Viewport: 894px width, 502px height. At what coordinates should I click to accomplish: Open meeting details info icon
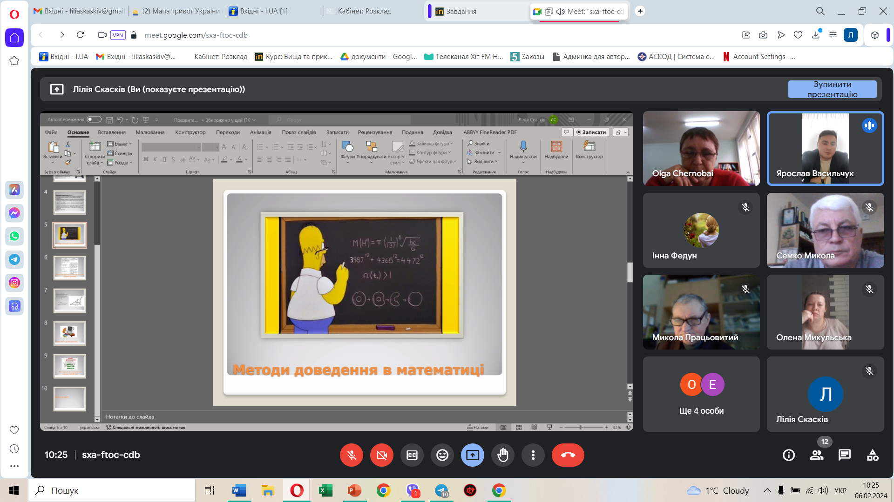coord(789,455)
